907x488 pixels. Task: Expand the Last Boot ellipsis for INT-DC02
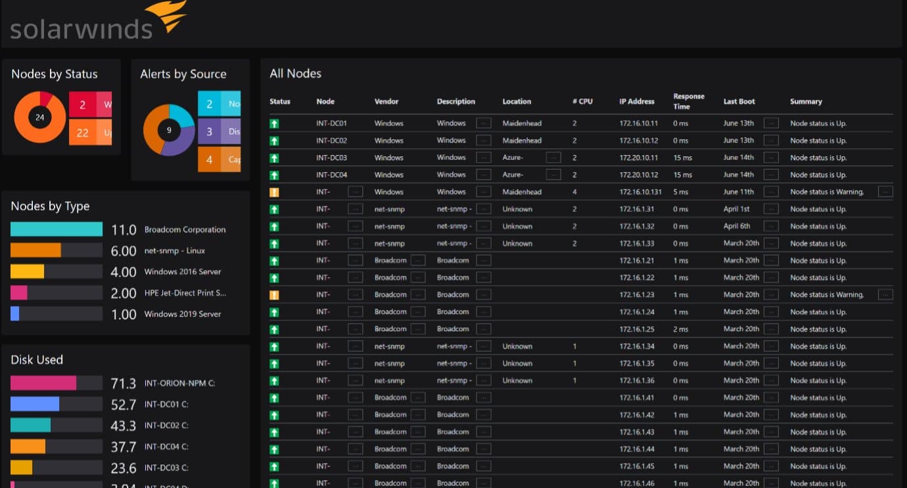click(771, 141)
